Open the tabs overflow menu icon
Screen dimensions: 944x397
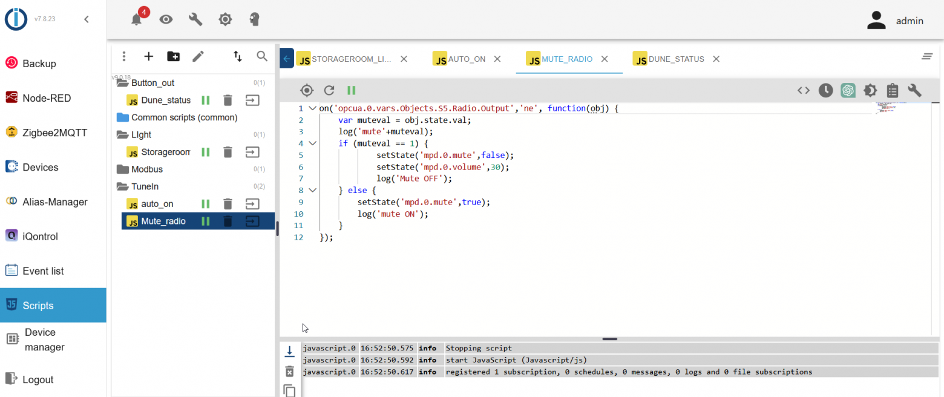(x=926, y=56)
